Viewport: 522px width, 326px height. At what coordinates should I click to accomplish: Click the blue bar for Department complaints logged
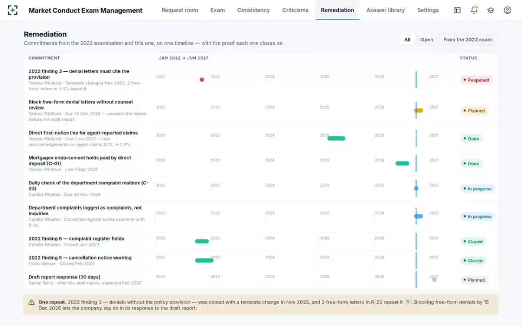tap(418, 216)
